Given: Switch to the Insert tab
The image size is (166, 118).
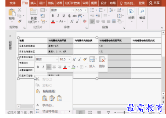Looking at the screenshot, I should pyautogui.click(x=33, y=3).
